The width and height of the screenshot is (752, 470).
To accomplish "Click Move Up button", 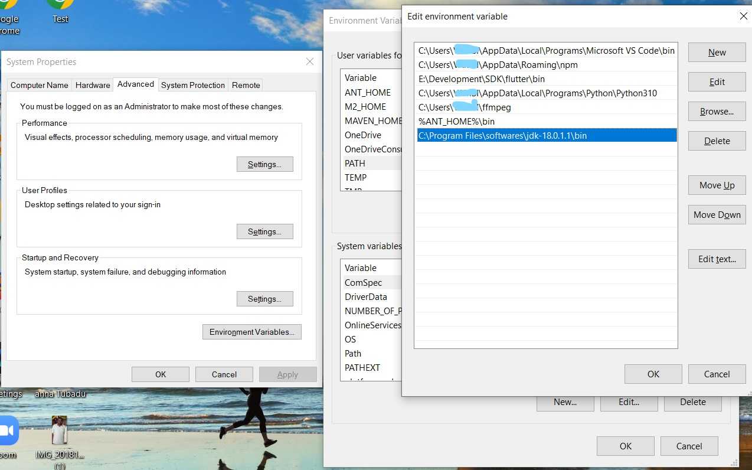I will click(717, 185).
